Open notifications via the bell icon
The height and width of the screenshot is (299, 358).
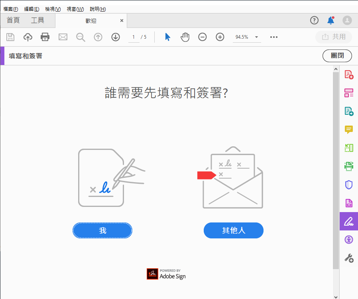point(330,20)
